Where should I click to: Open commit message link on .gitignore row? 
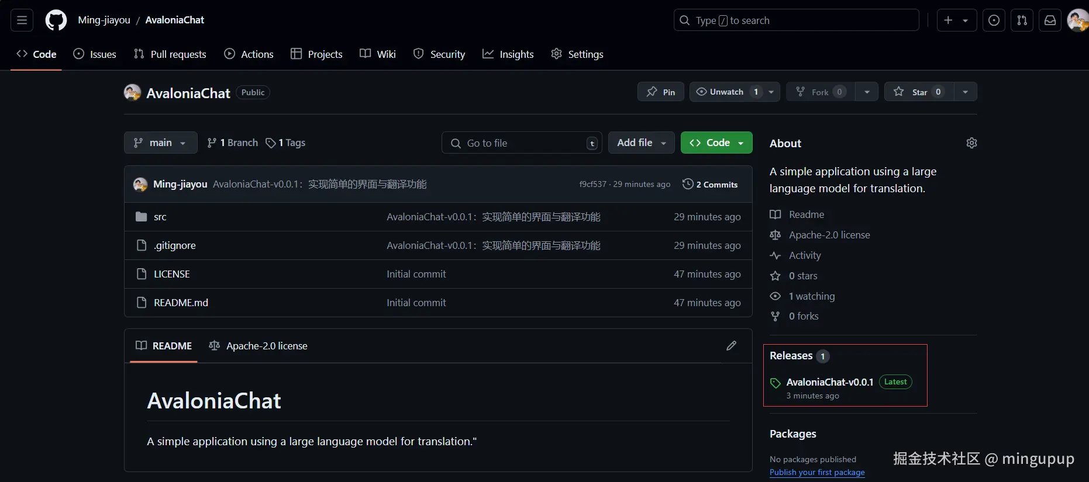pyautogui.click(x=494, y=245)
